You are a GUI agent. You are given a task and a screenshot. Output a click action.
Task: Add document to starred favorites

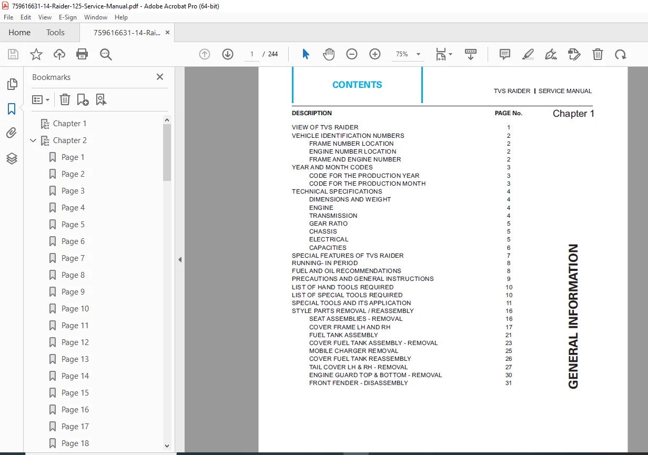coord(36,54)
